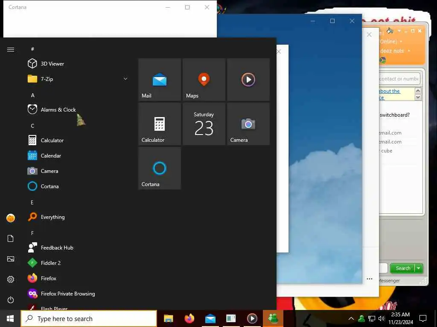Switch to the Messenger taskbar button
The width and height of the screenshot is (437, 327).
[x=273, y=318]
